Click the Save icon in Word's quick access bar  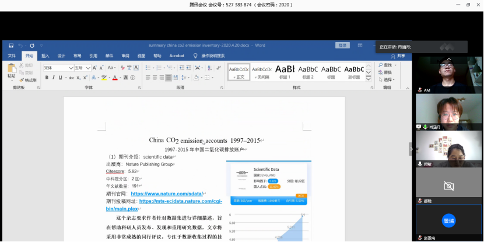(11, 45)
